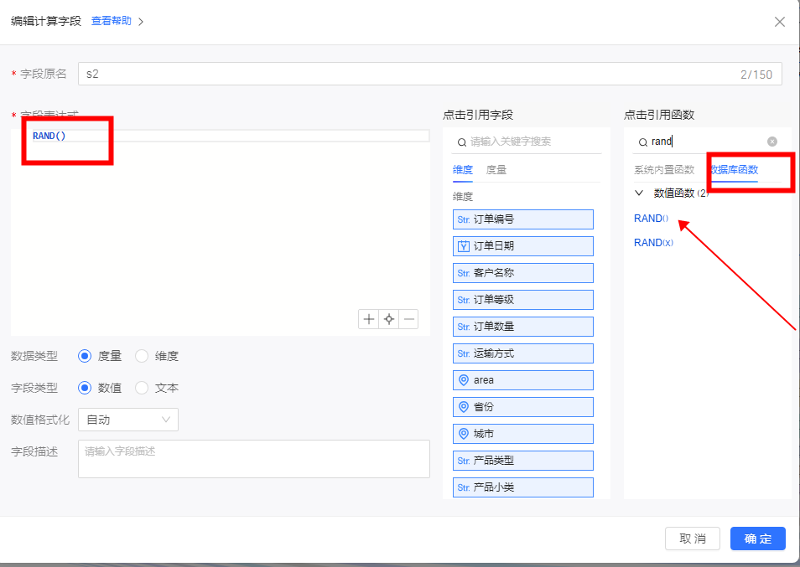Click the zoom-in plus icon in expression editor
800x567 pixels.
368,319
